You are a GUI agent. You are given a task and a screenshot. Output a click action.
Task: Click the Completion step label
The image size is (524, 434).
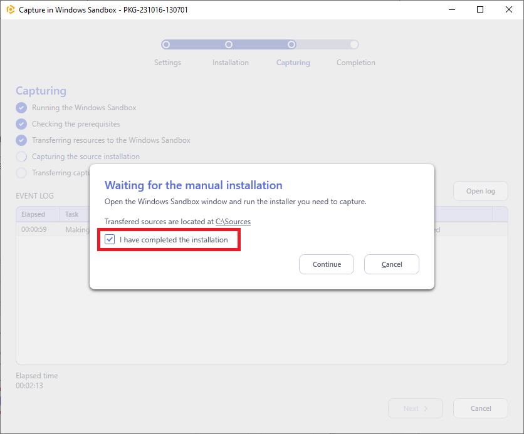click(356, 63)
